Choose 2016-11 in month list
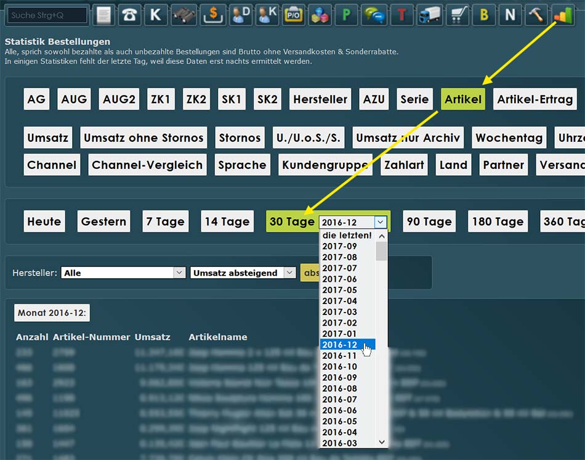Image resolution: width=585 pixels, height=460 pixels. point(347,356)
